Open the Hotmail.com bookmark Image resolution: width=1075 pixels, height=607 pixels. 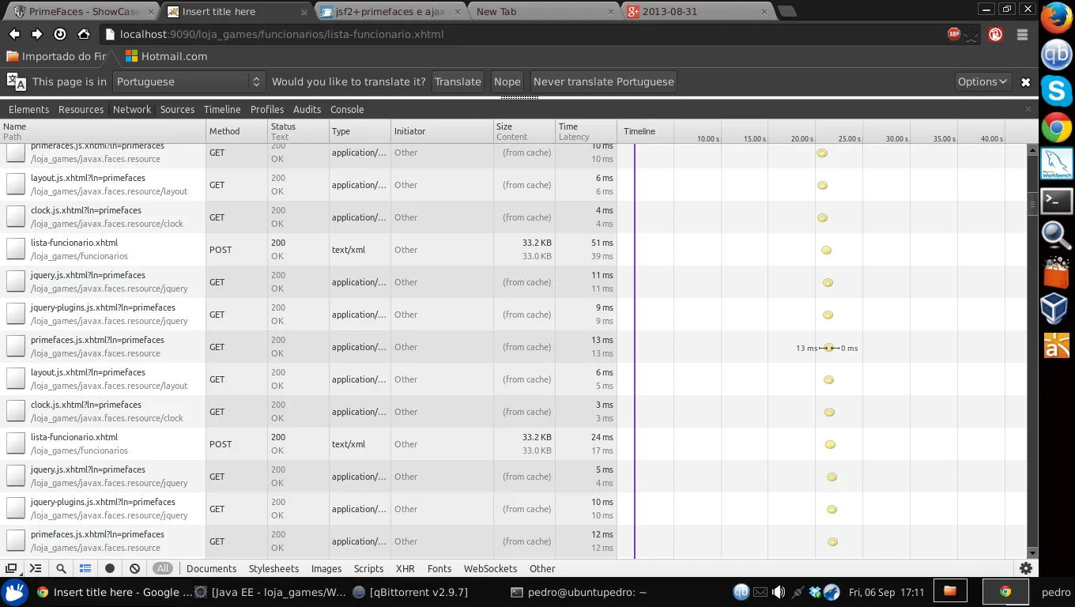tap(166, 56)
